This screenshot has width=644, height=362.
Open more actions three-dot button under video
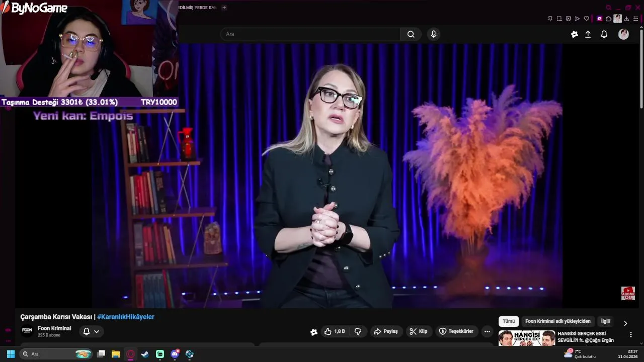coord(487,331)
